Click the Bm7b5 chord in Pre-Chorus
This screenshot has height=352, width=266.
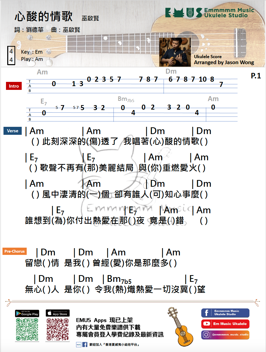119,279
